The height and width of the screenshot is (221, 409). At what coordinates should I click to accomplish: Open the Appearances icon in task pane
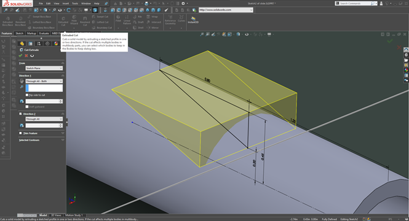(x=406, y=70)
